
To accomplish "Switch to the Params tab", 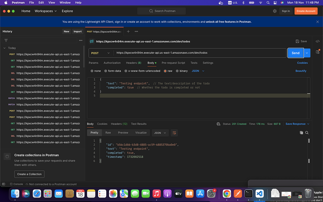I will [93, 63].
